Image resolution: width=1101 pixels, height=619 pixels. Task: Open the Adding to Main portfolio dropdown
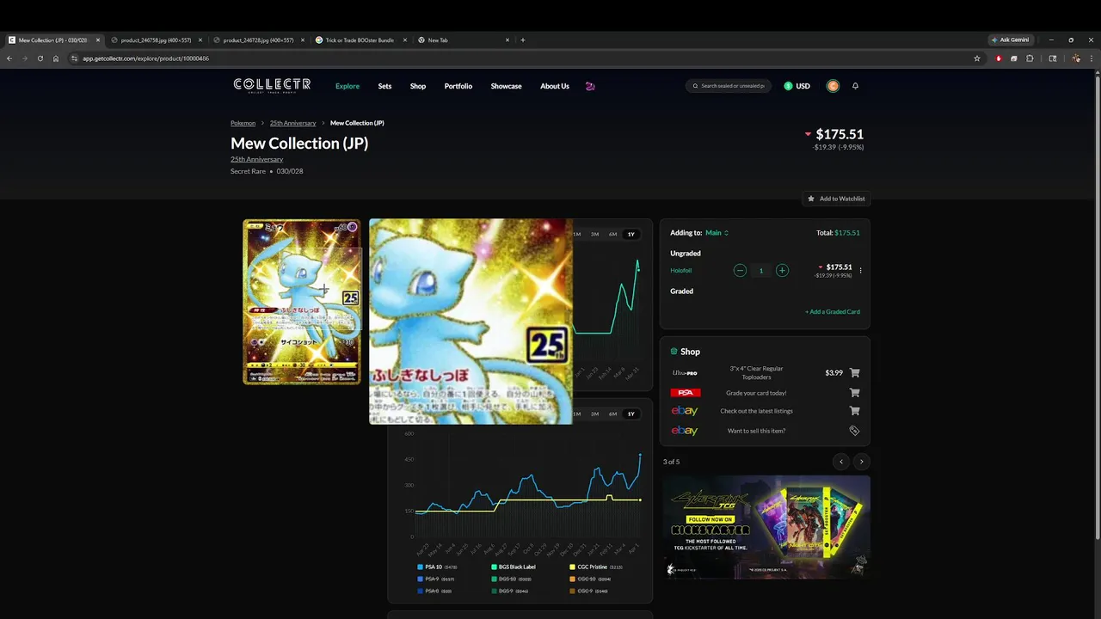click(717, 233)
